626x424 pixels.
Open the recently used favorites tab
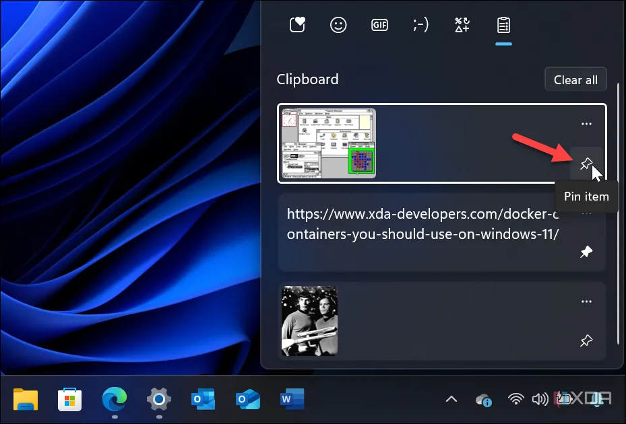click(x=298, y=25)
